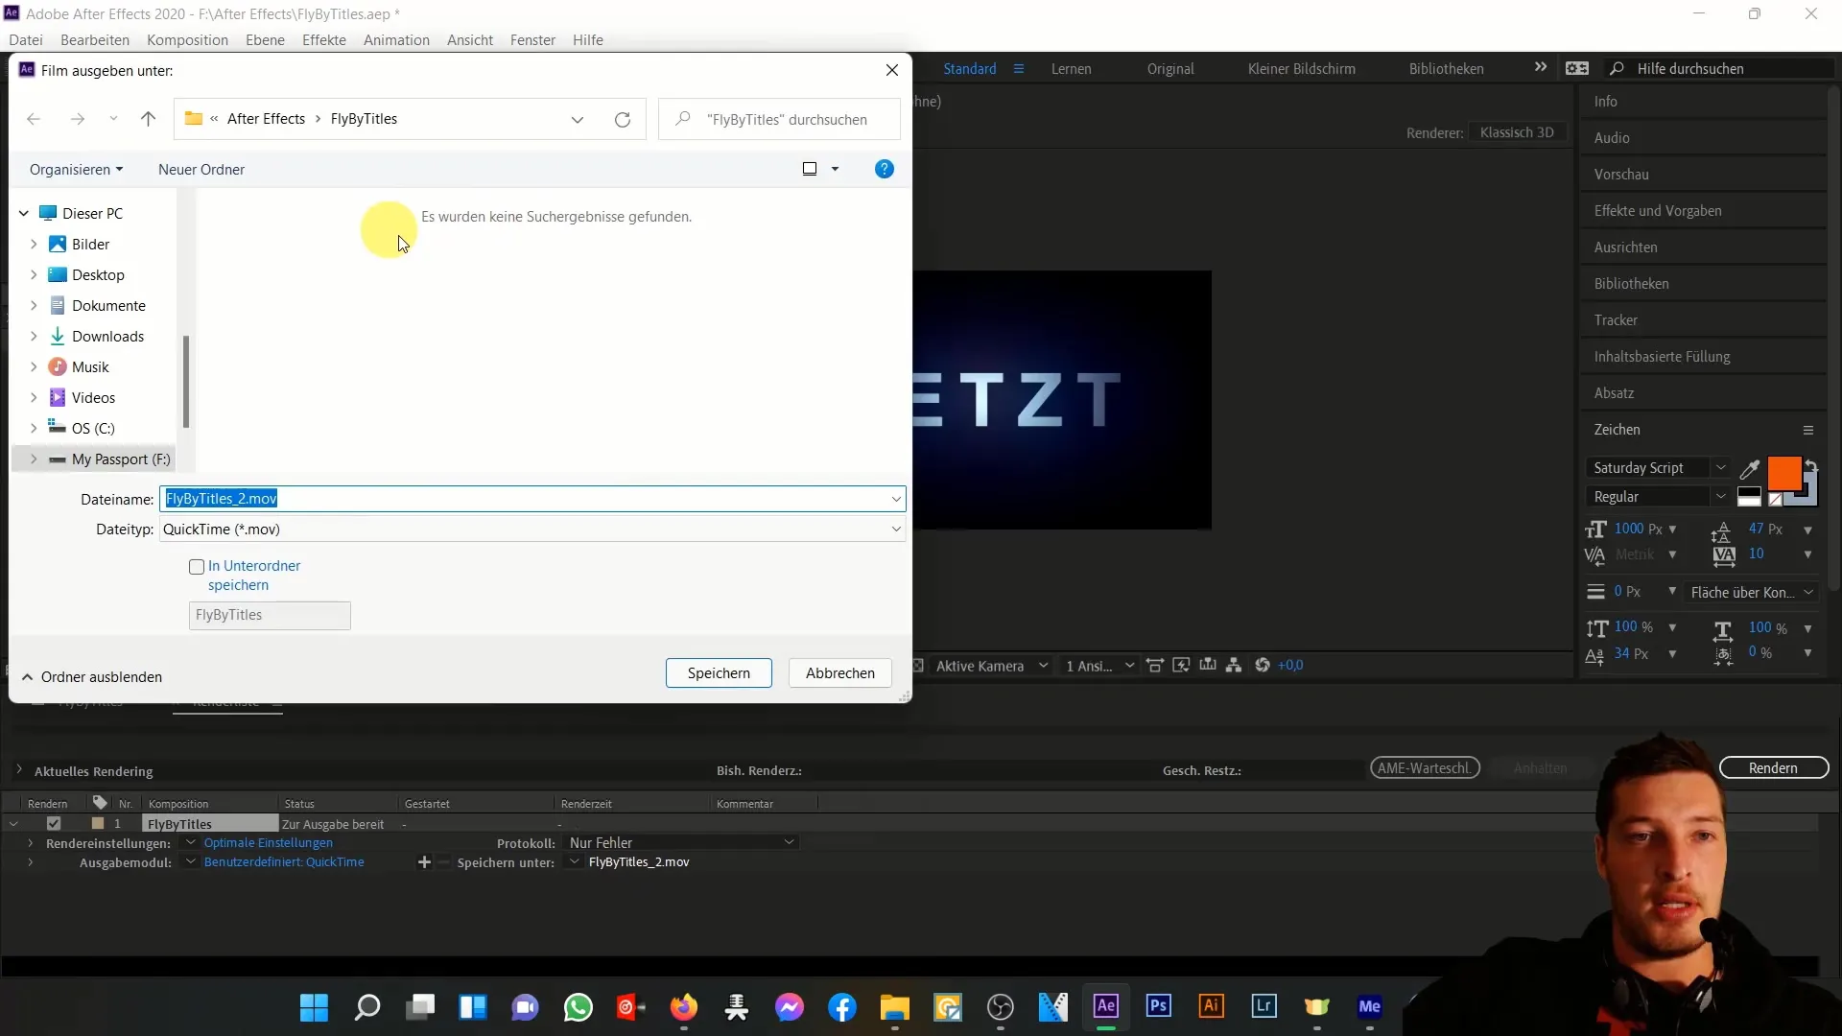Open File Explorer from the taskbar
Screen dimensions: 1842x1036
point(895,1007)
